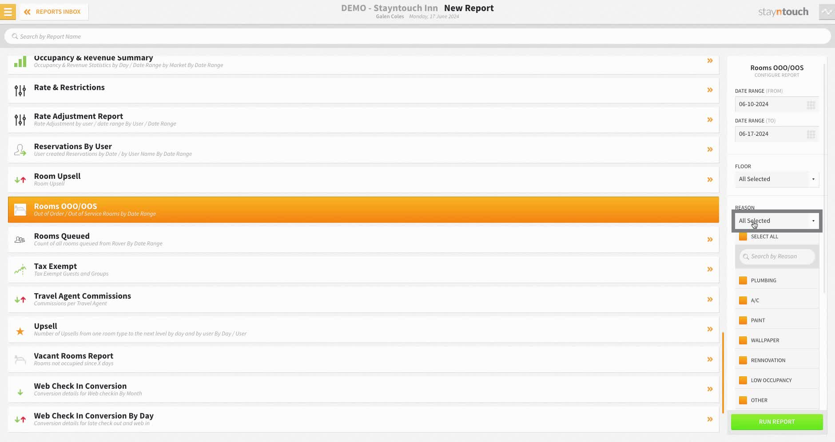Click the Occupancy & Revenue Summary bar chart icon

(20, 62)
